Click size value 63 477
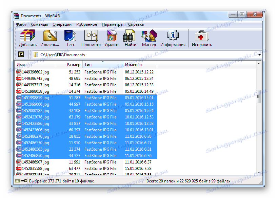Screen dimensions: 276x198 tap(75, 169)
